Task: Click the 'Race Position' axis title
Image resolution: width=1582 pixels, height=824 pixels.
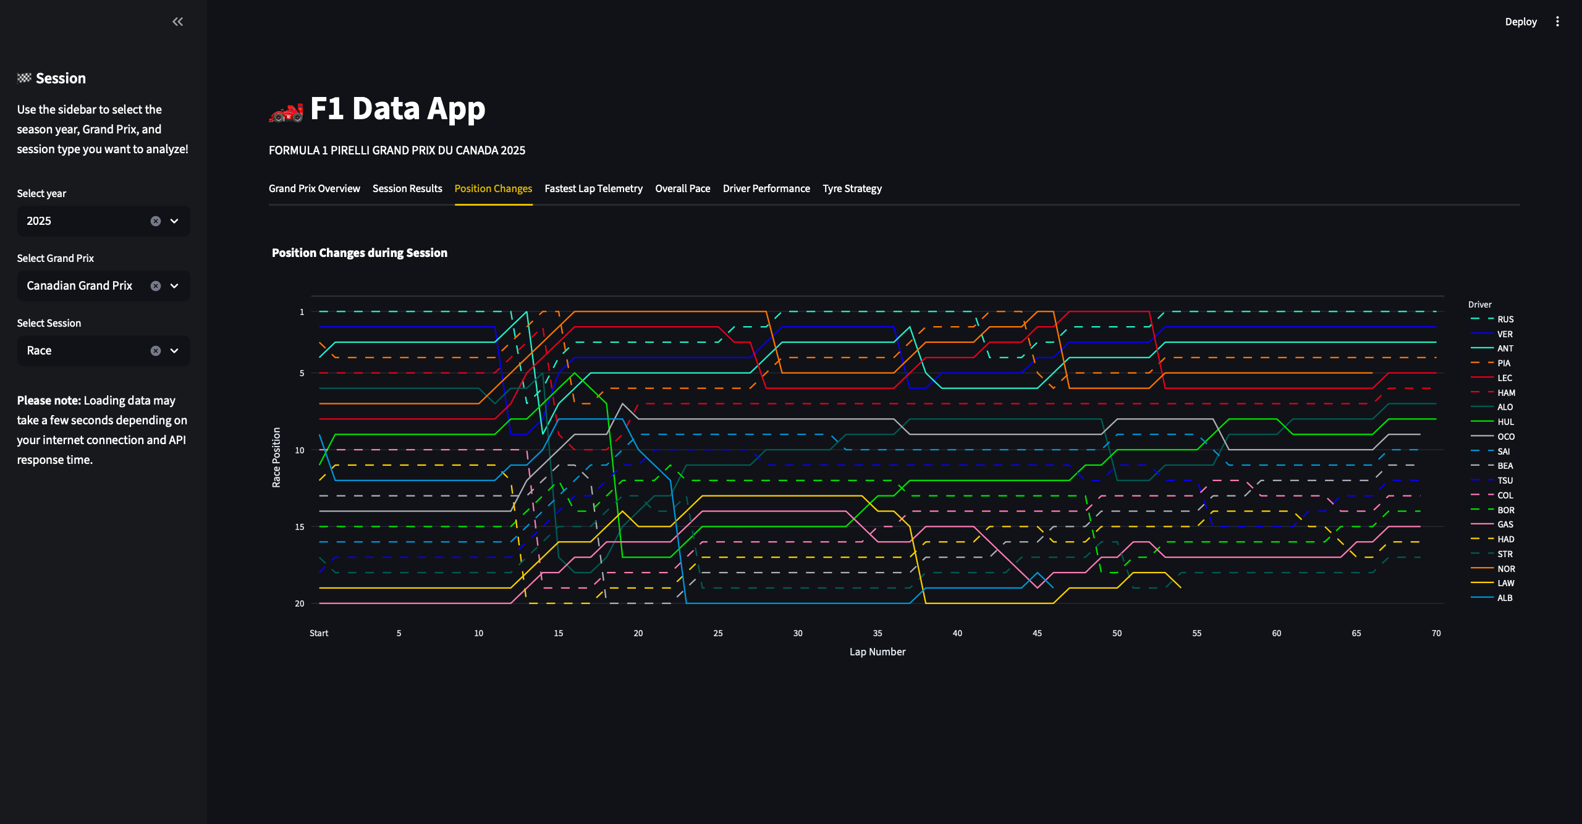Action: pos(276,458)
